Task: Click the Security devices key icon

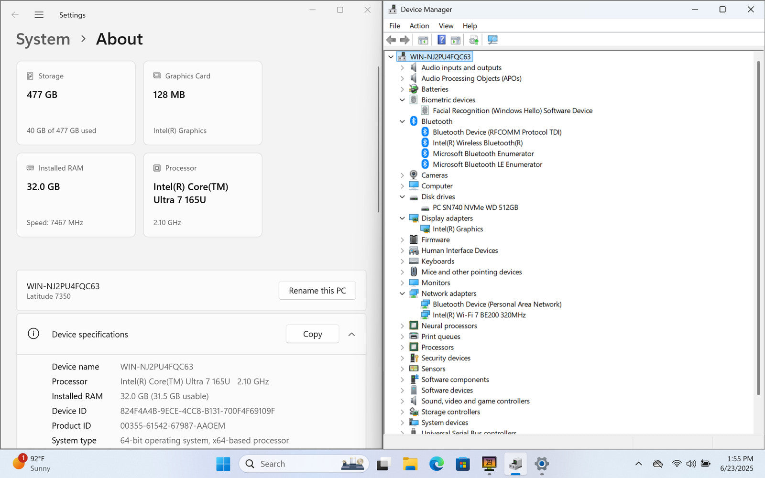Action: coord(414,358)
